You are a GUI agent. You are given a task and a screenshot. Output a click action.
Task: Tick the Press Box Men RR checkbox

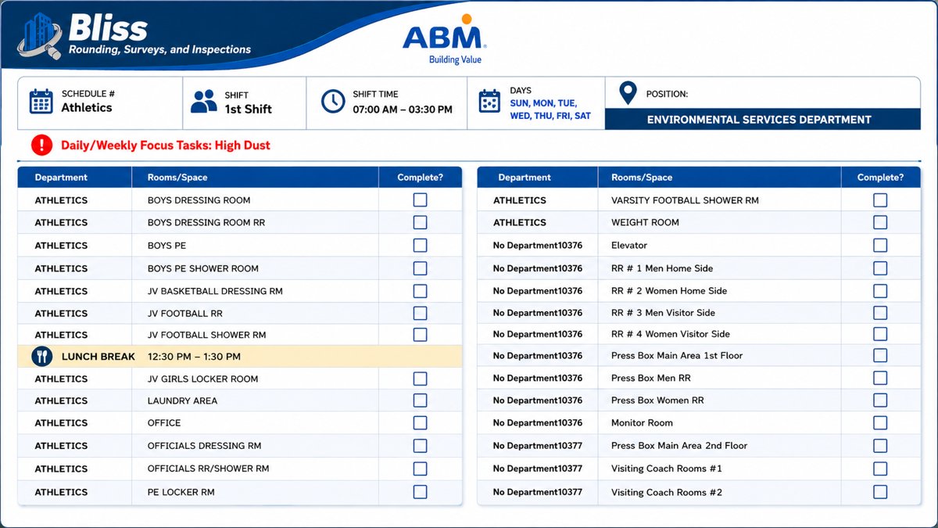880,378
